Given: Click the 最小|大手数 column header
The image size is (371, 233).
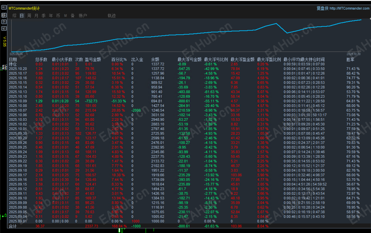Looking at the screenshot, I should tap(62, 60).
